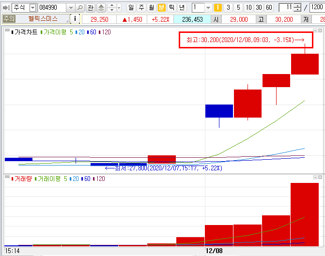This screenshot has width=325, height=256.
Task: Click the volume pane menu icon top-left
Action: 7,177
